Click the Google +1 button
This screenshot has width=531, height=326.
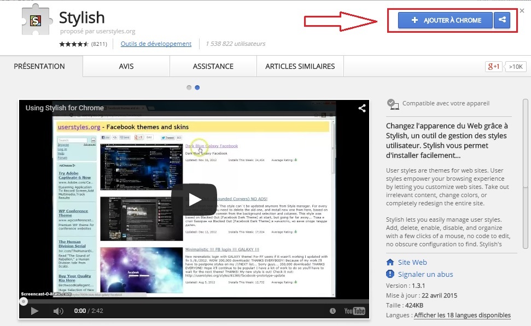[493, 67]
